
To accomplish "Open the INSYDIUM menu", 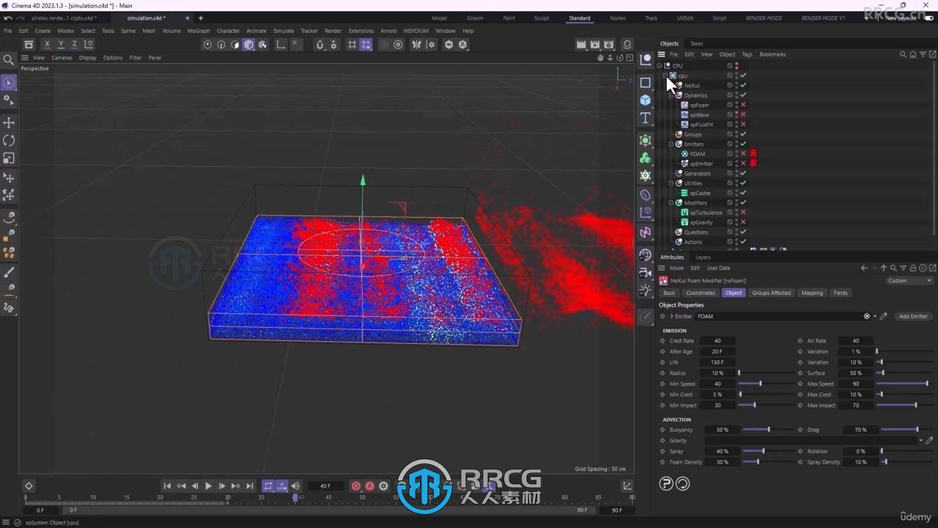I will coord(416,31).
